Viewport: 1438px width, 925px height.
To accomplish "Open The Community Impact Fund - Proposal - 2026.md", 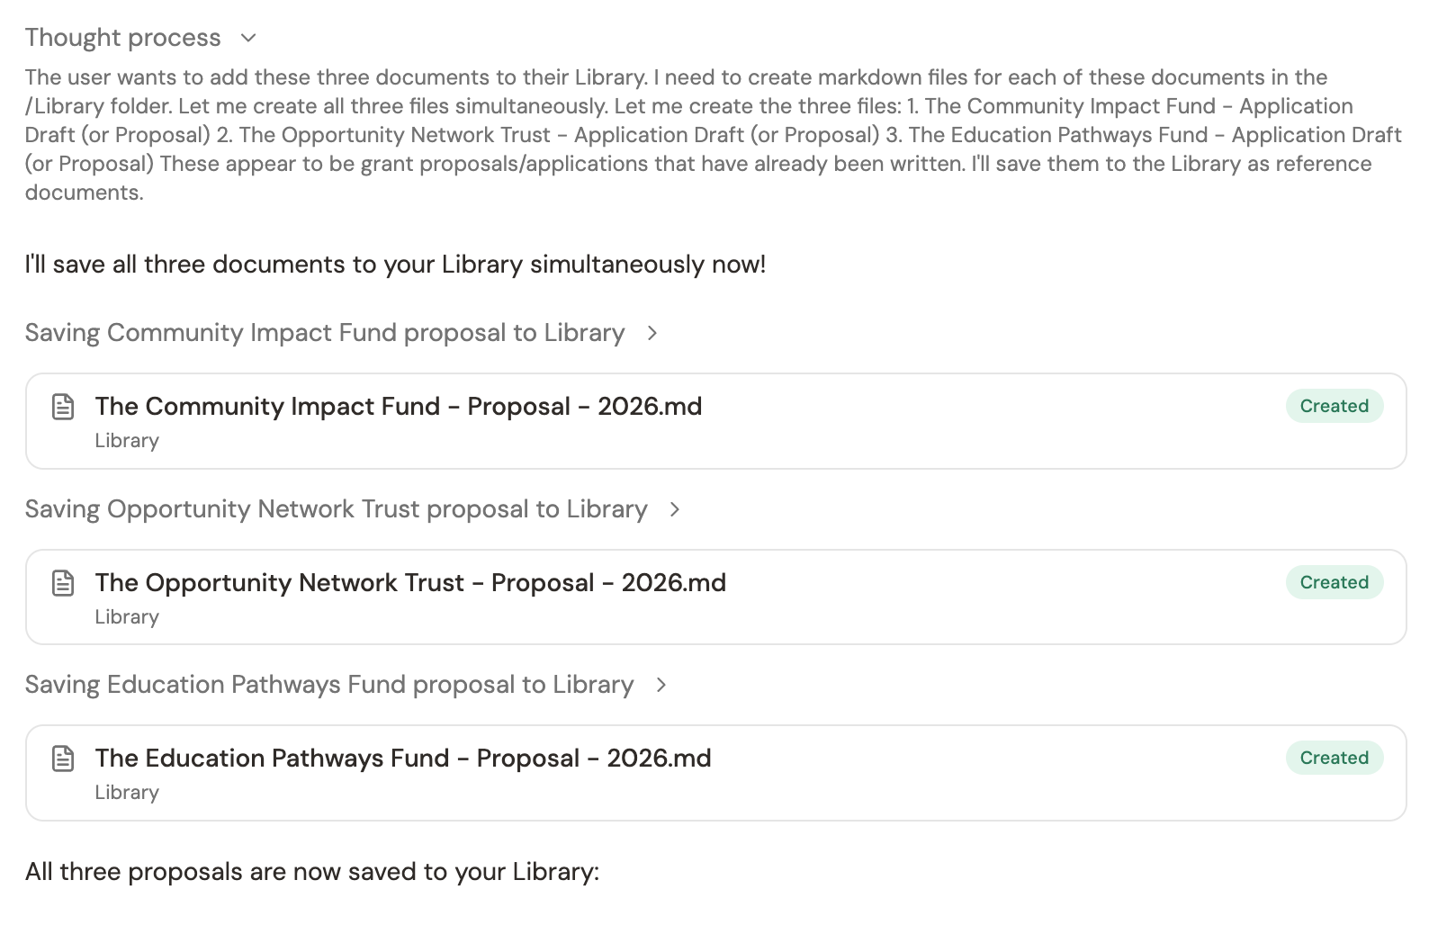I will pyautogui.click(x=399, y=407).
